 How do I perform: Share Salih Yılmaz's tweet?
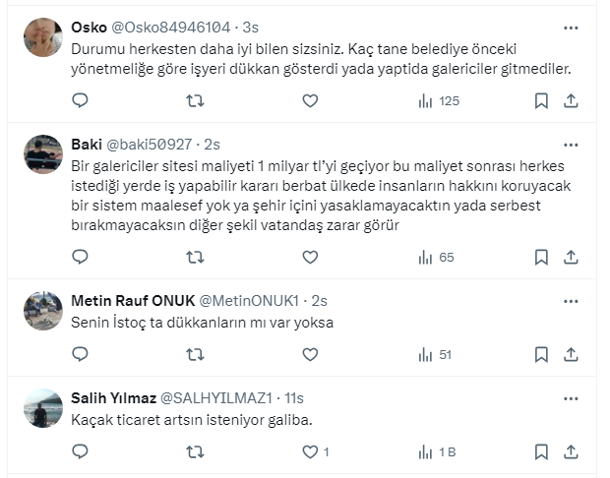click(x=572, y=452)
